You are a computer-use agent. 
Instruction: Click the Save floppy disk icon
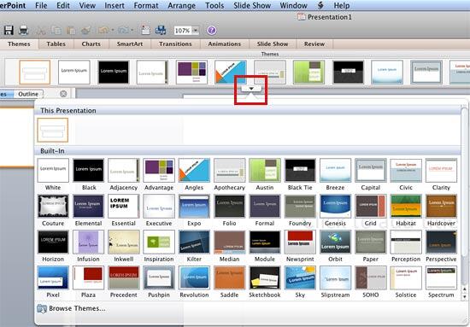click(x=9, y=30)
